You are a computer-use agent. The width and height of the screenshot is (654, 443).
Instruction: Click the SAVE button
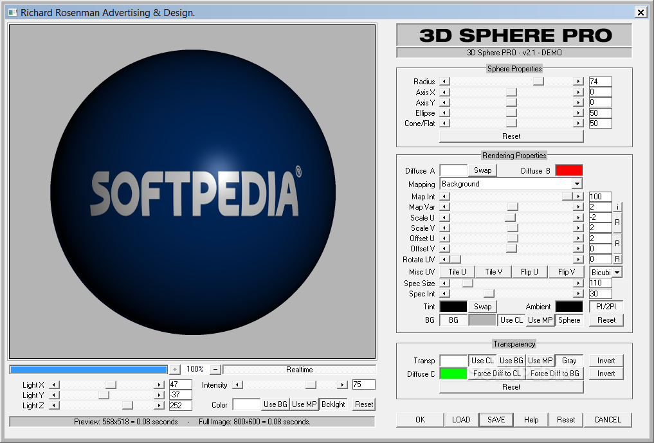[x=496, y=420]
